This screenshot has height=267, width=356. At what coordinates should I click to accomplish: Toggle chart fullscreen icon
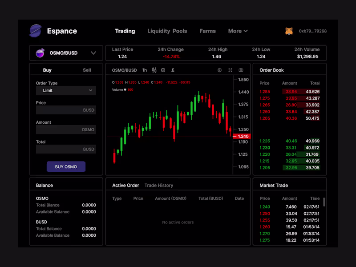point(230,70)
